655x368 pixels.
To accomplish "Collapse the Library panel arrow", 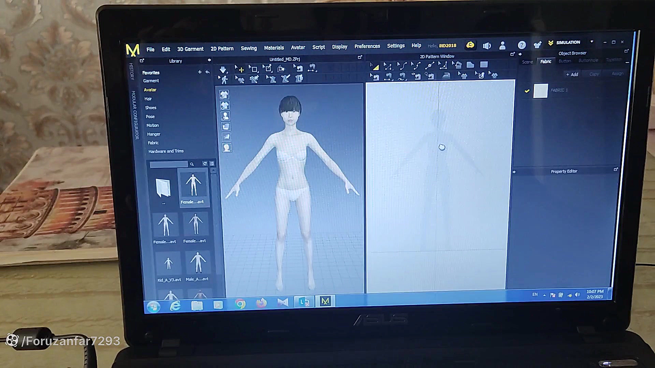I will coord(209,60).
